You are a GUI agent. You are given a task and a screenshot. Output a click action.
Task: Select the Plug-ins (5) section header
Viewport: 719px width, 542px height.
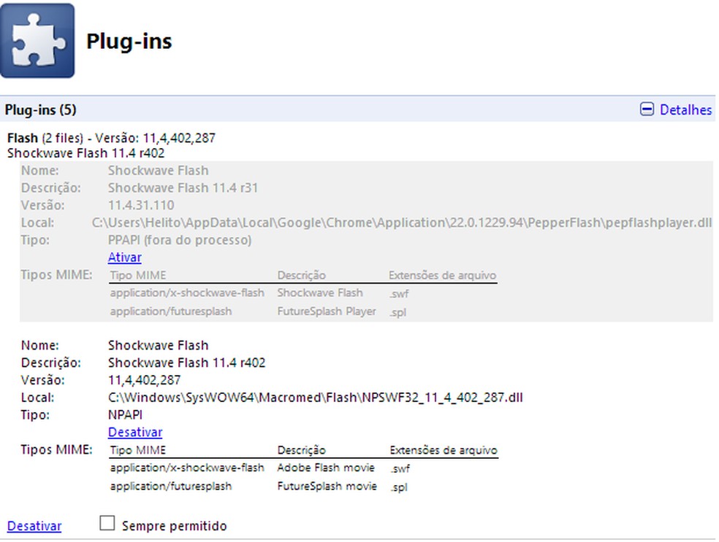(x=41, y=109)
